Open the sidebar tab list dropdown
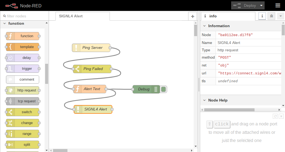The image size is (285, 152). (x=281, y=16)
